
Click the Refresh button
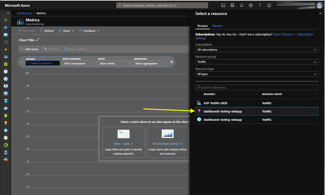point(47,31)
